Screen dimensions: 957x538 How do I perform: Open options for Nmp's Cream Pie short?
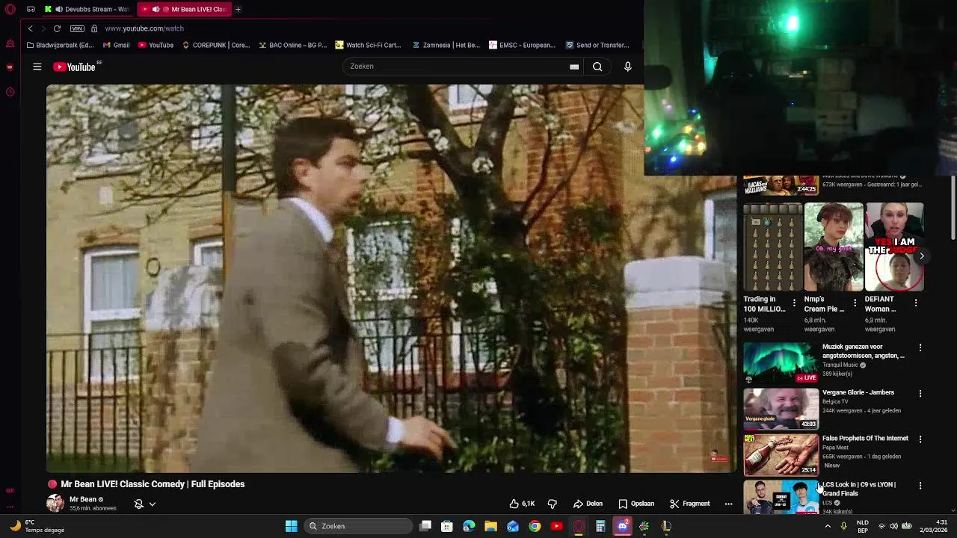[855, 303]
